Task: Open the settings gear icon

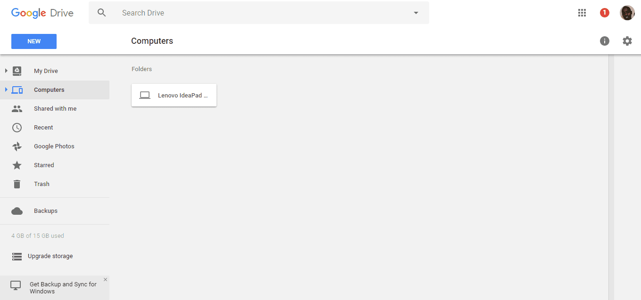Action: 627,41
